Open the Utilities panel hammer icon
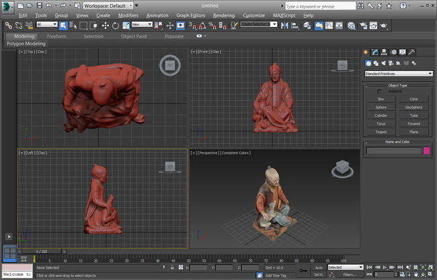437x280 pixels. [411, 52]
